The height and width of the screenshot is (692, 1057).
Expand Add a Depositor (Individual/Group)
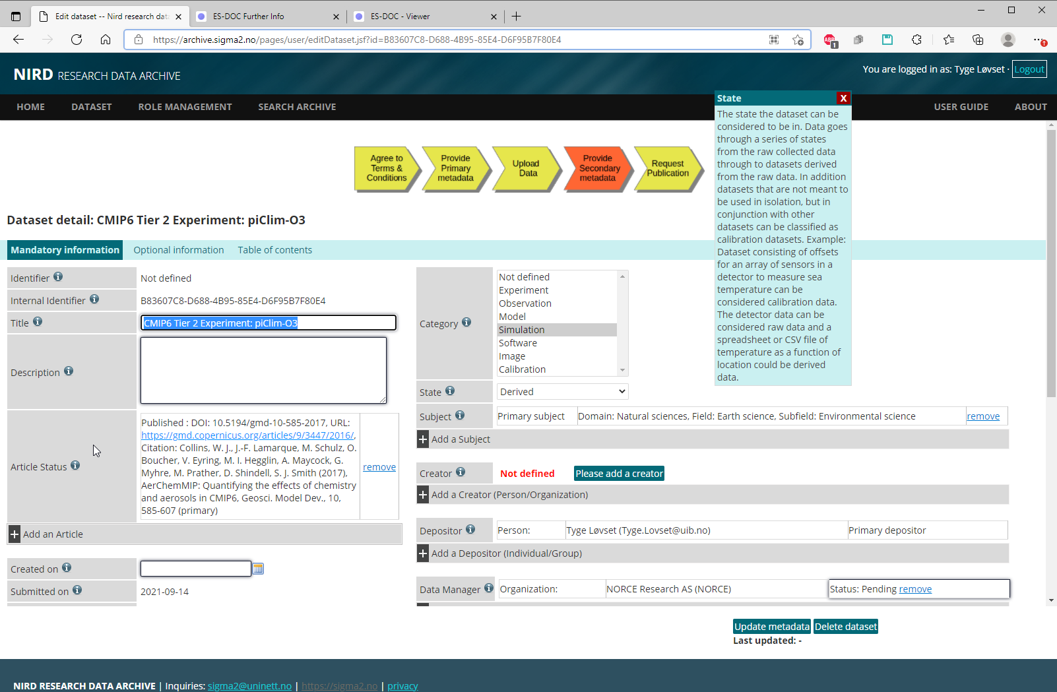(x=423, y=553)
